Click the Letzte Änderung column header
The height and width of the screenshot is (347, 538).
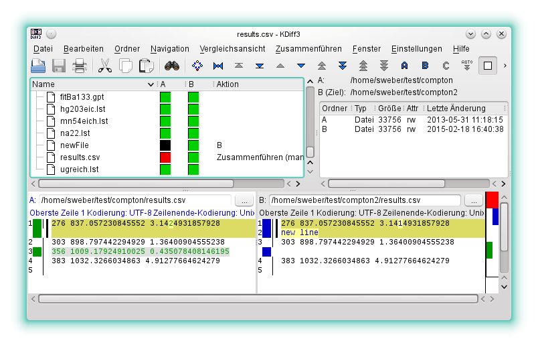(x=465, y=109)
